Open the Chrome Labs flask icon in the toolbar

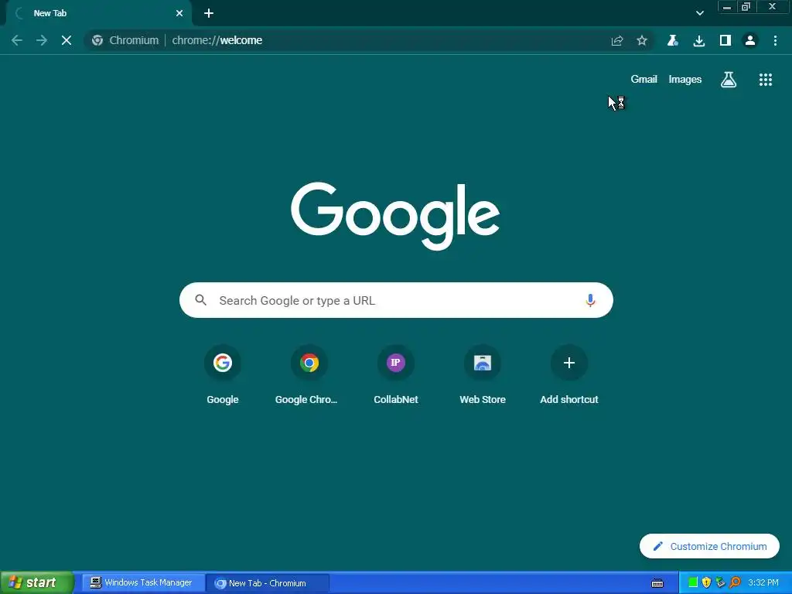[672, 40]
